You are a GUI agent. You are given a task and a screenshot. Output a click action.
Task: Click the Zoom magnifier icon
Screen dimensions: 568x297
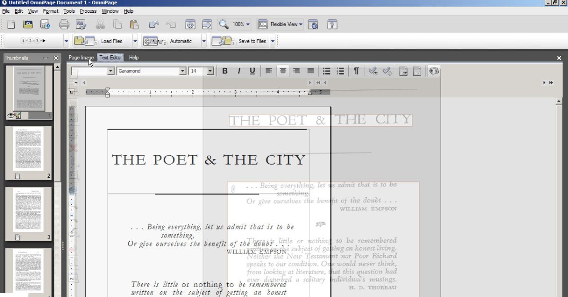click(223, 25)
